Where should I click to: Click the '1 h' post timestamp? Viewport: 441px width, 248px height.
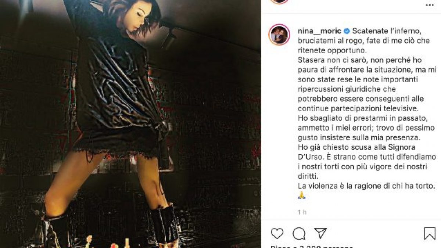pyautogui.click(x=302, y=212)
